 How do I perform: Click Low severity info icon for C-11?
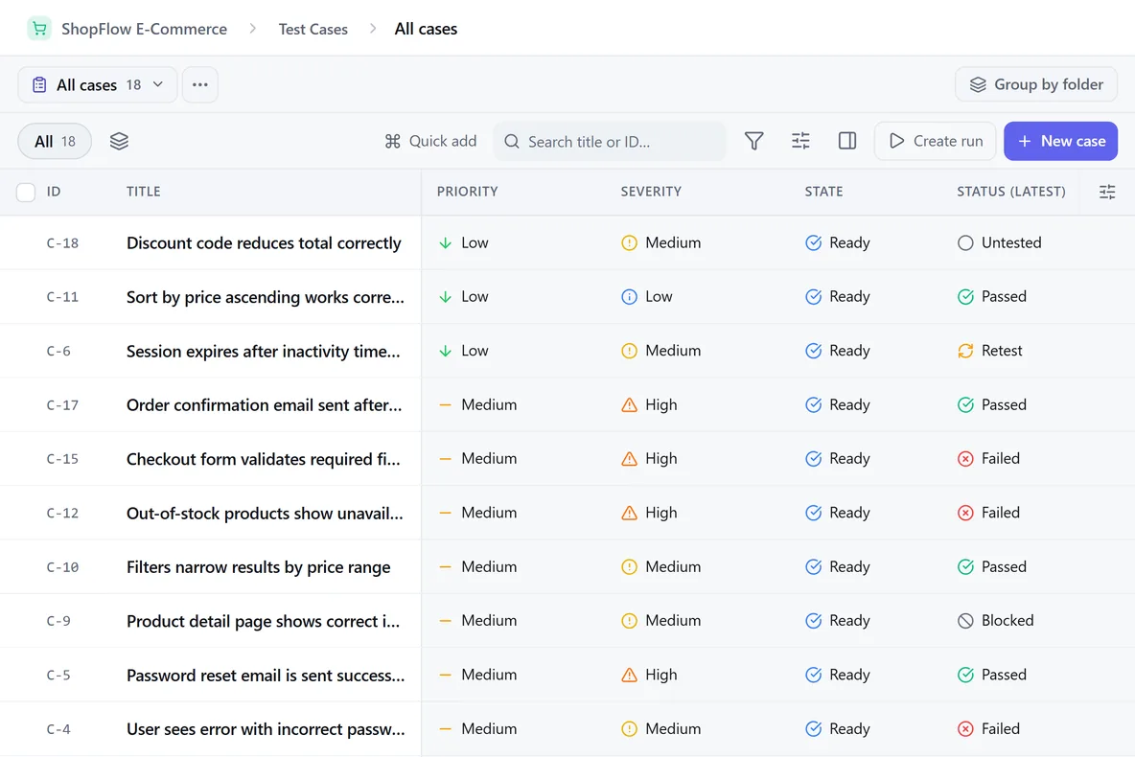pos(629,297)
